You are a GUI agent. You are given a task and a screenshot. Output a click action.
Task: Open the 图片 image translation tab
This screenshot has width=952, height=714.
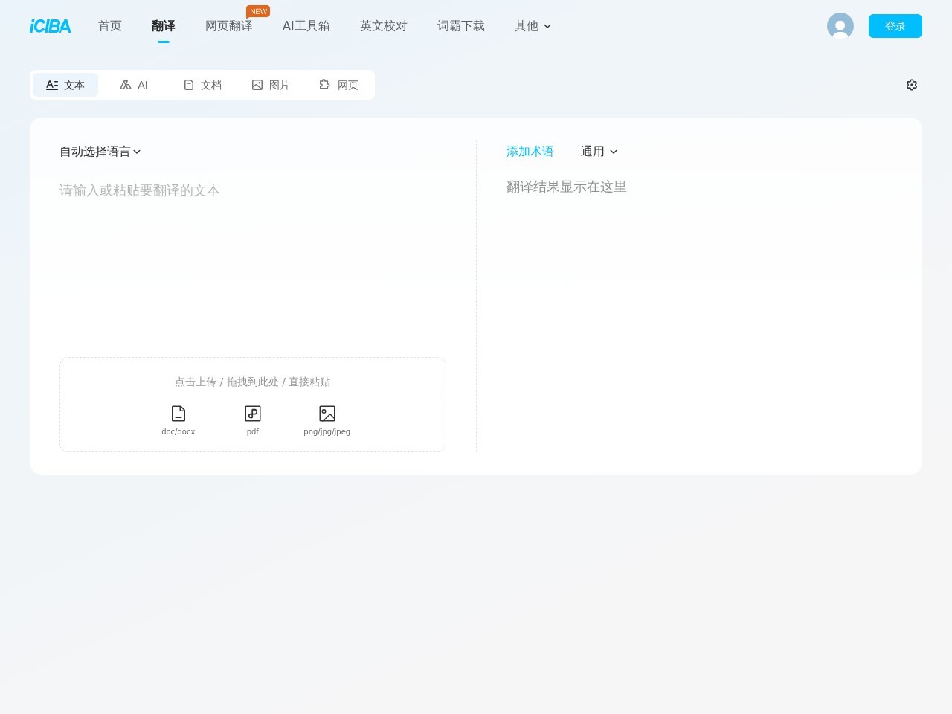coord(271,85)
